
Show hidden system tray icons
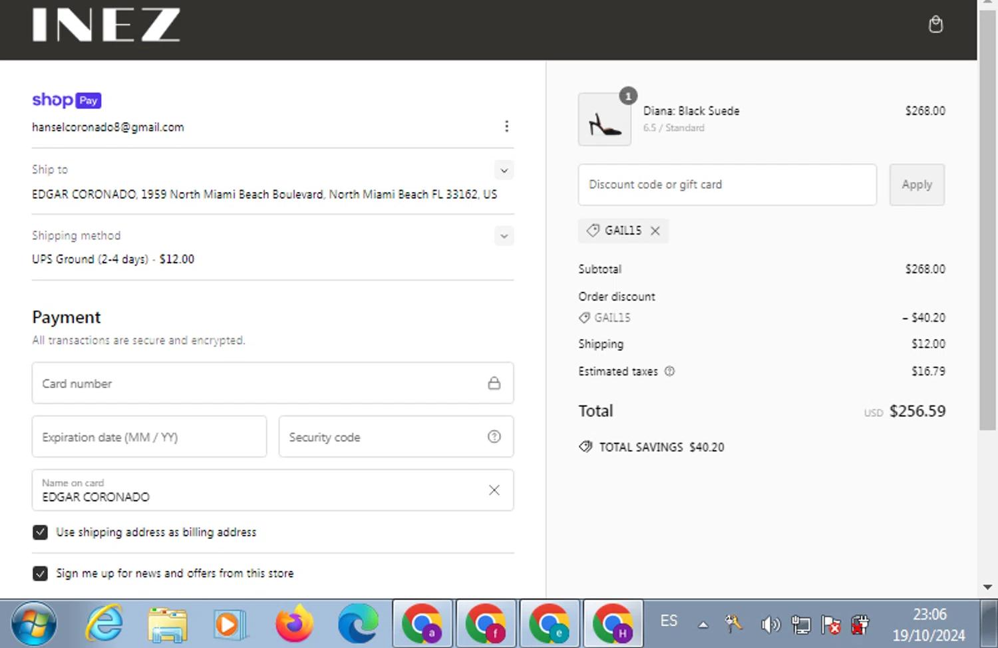click(x=703, y=625)
